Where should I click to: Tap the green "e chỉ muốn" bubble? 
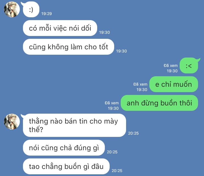click(174, 84)
